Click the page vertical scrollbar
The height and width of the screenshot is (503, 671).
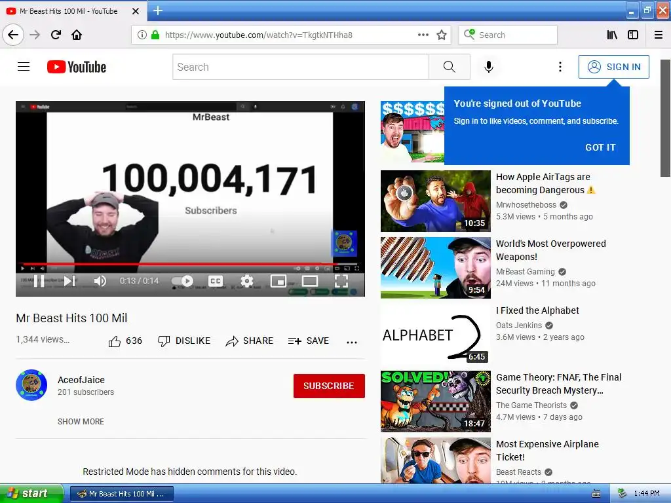coord(665,118)
